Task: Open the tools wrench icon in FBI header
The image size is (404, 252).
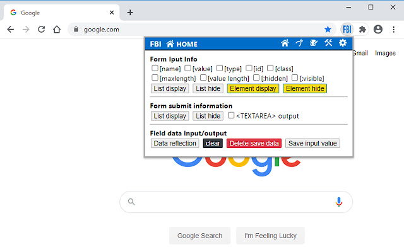Action: 328,43
